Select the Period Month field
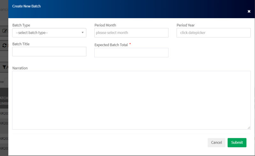This screenshot has width=255, height=156. [x=131, y=33]
